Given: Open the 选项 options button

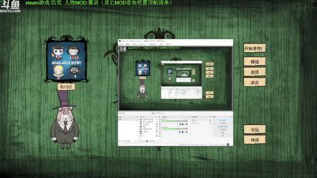Looking at the screenshot, I should [x=254, y=72].
